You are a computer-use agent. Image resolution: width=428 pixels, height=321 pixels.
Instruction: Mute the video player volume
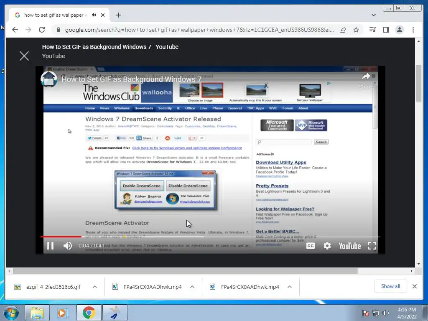pos(67,246)
